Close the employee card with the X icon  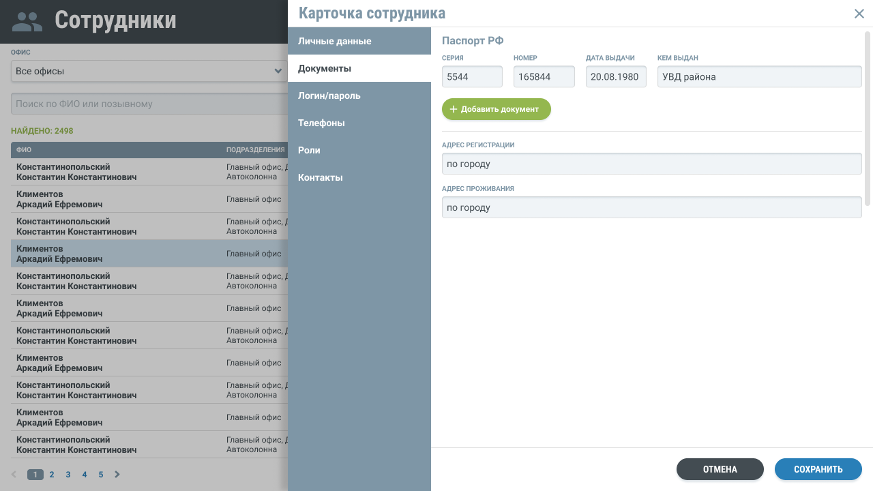point(859,14)
